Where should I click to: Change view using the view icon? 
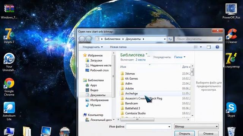point(196,47)
